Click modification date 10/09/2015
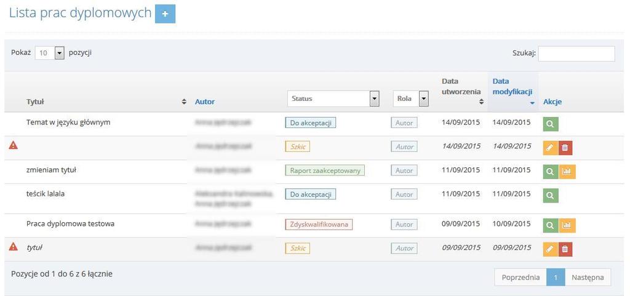Image resolution: width=630 pixels, height=296 pixels. click(511, 224)
